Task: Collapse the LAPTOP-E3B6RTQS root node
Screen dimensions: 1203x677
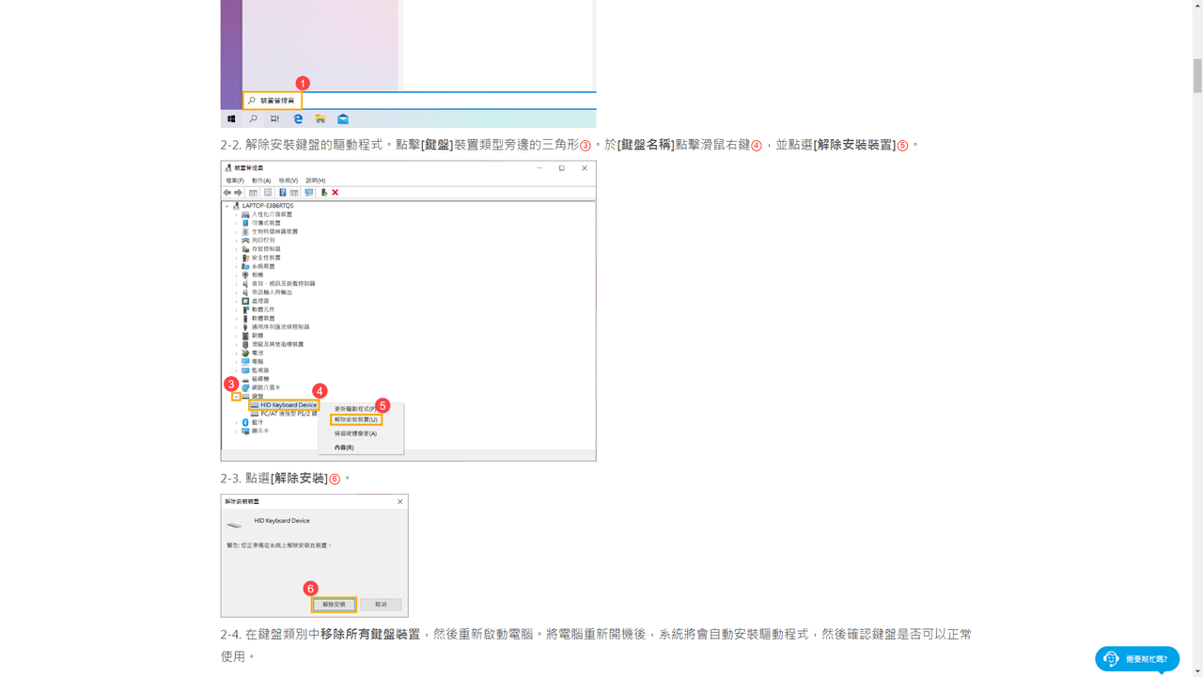Action: 227,205
